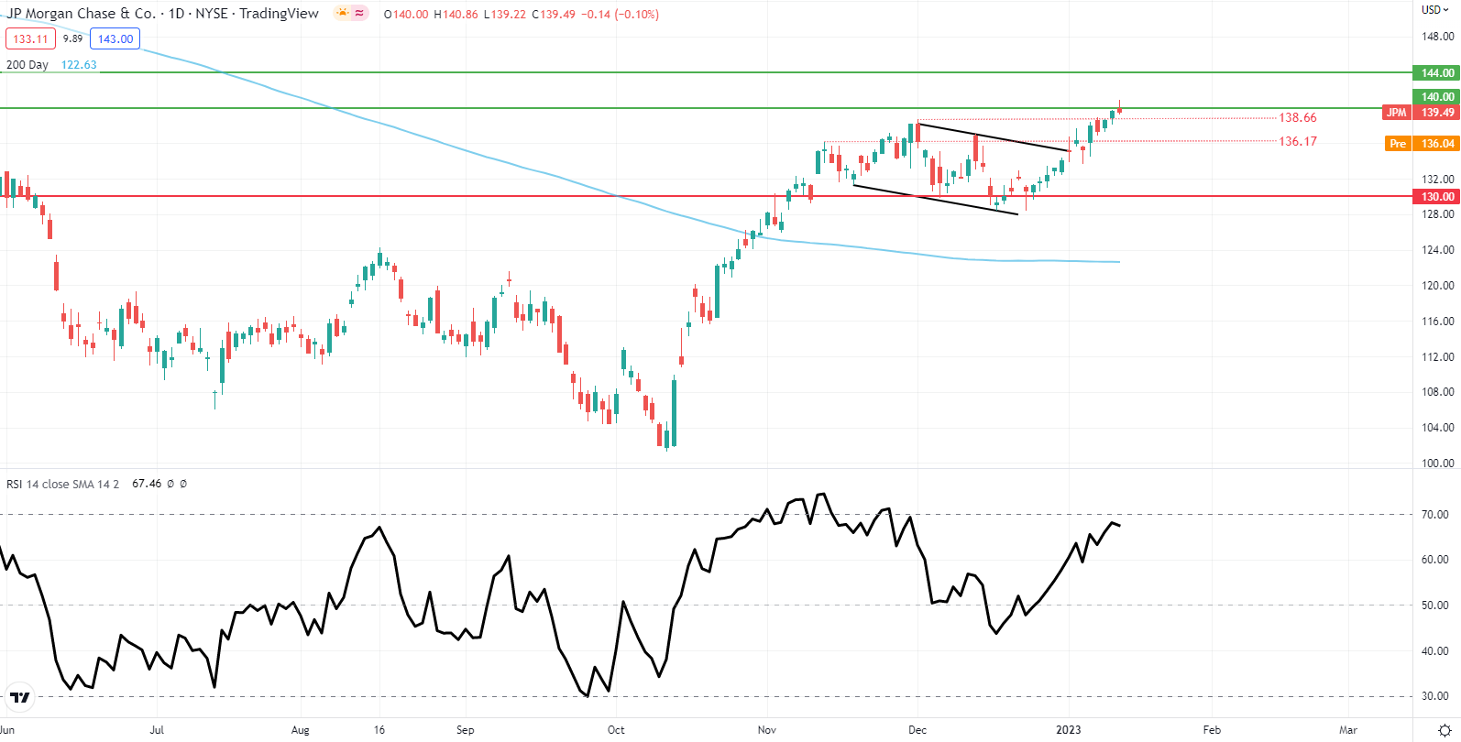Select the 200 Day moving average legend
Image resolution: width=1461 pixels, height=742 pixels.
click(x=27, y=65)
